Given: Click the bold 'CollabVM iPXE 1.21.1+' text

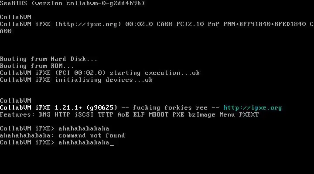Looking at the screenshot, I should click(41, 108).
